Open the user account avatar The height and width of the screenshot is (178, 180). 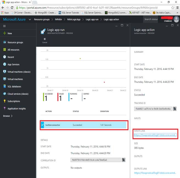click(x=176, y=19)
